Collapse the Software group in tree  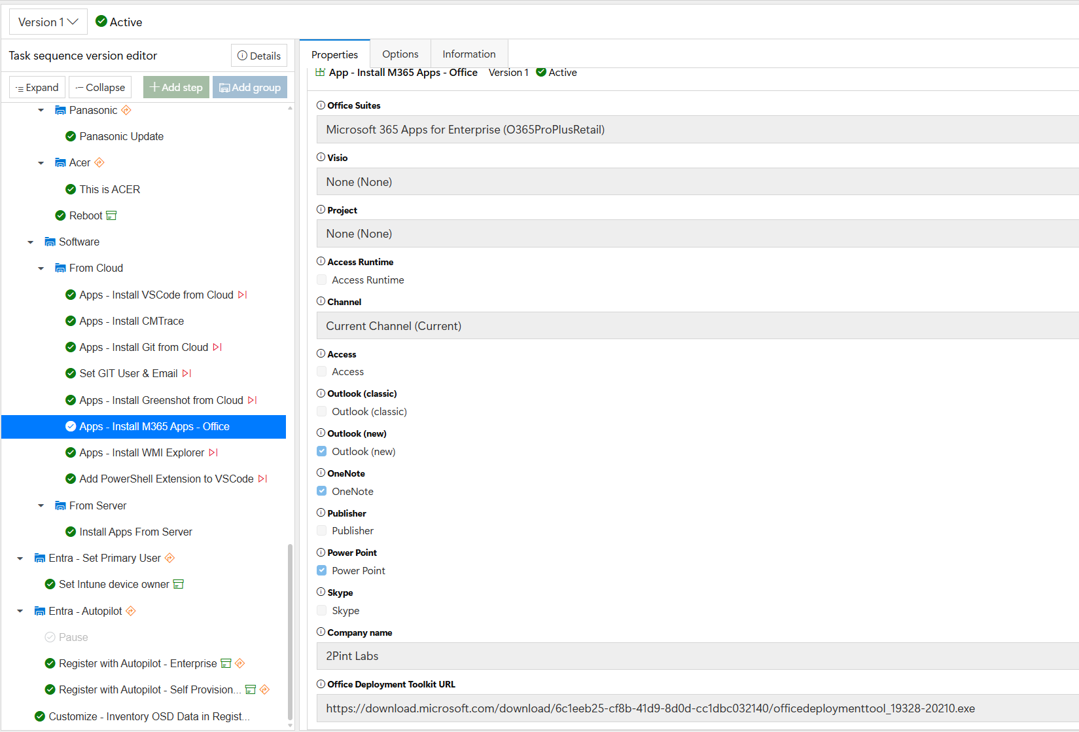click(x=31, y=242)
